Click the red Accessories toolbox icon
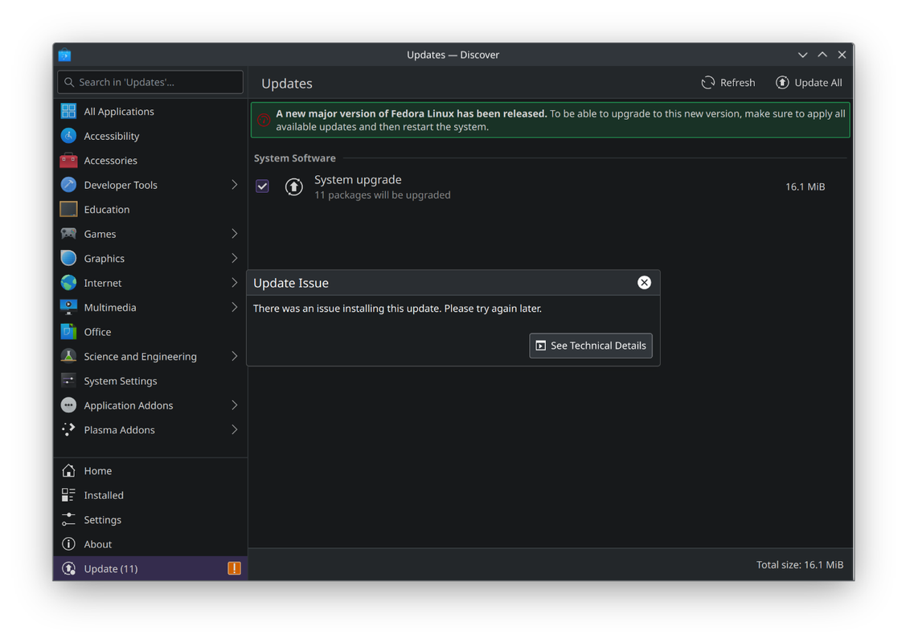906x643 pixels. point(68,160)
